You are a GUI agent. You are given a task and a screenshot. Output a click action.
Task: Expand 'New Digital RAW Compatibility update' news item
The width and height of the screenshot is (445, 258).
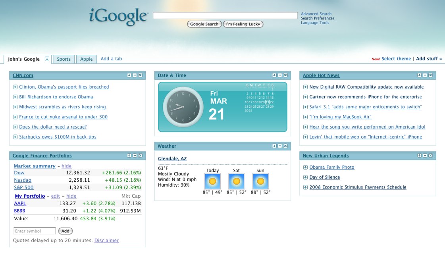(305, 87)
